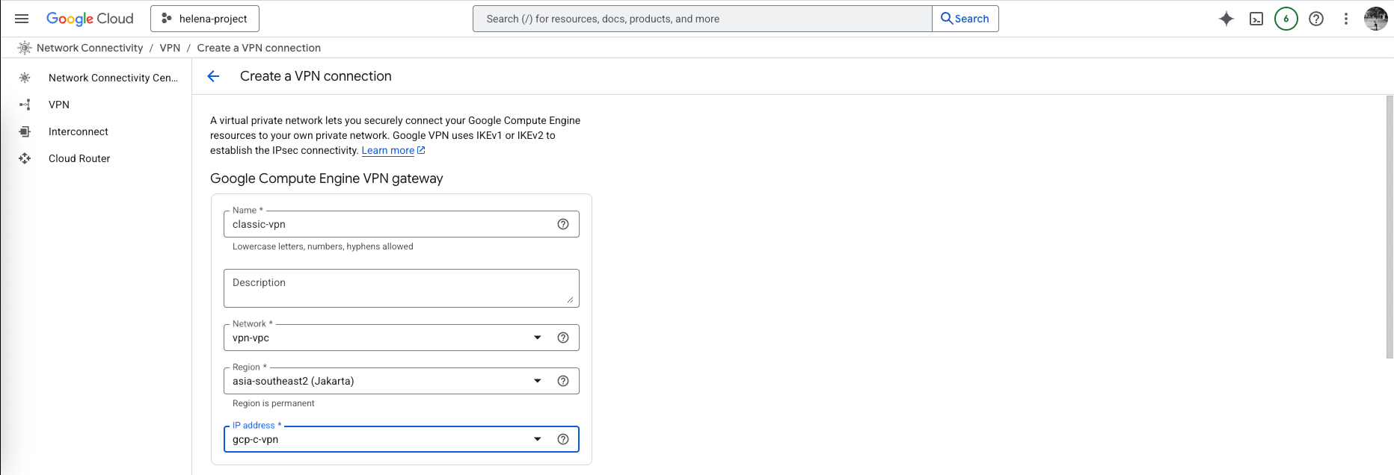Open the three-dot settings menu
This screenshot has height=475, width=1394.
pos(1346,19)
